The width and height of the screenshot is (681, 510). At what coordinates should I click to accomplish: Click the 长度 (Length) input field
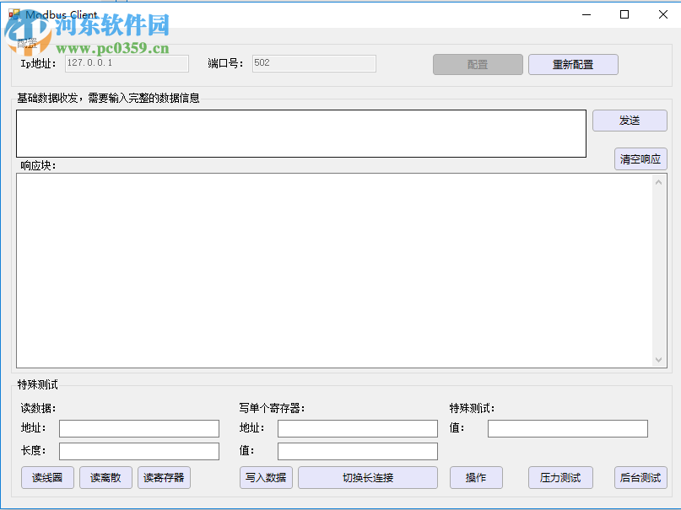tap(138, 451)
